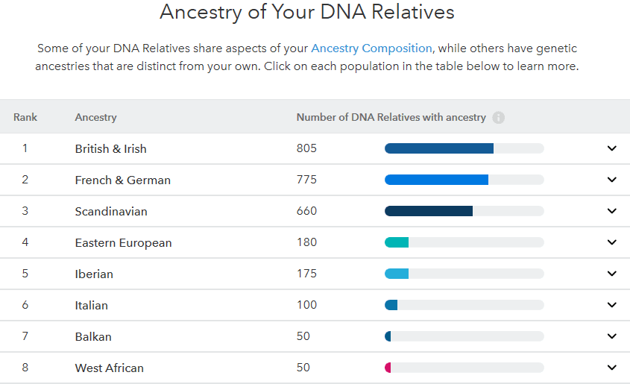630x384 pixels.
Task: Expand the British & Irish row chevron
Action: 611,148
